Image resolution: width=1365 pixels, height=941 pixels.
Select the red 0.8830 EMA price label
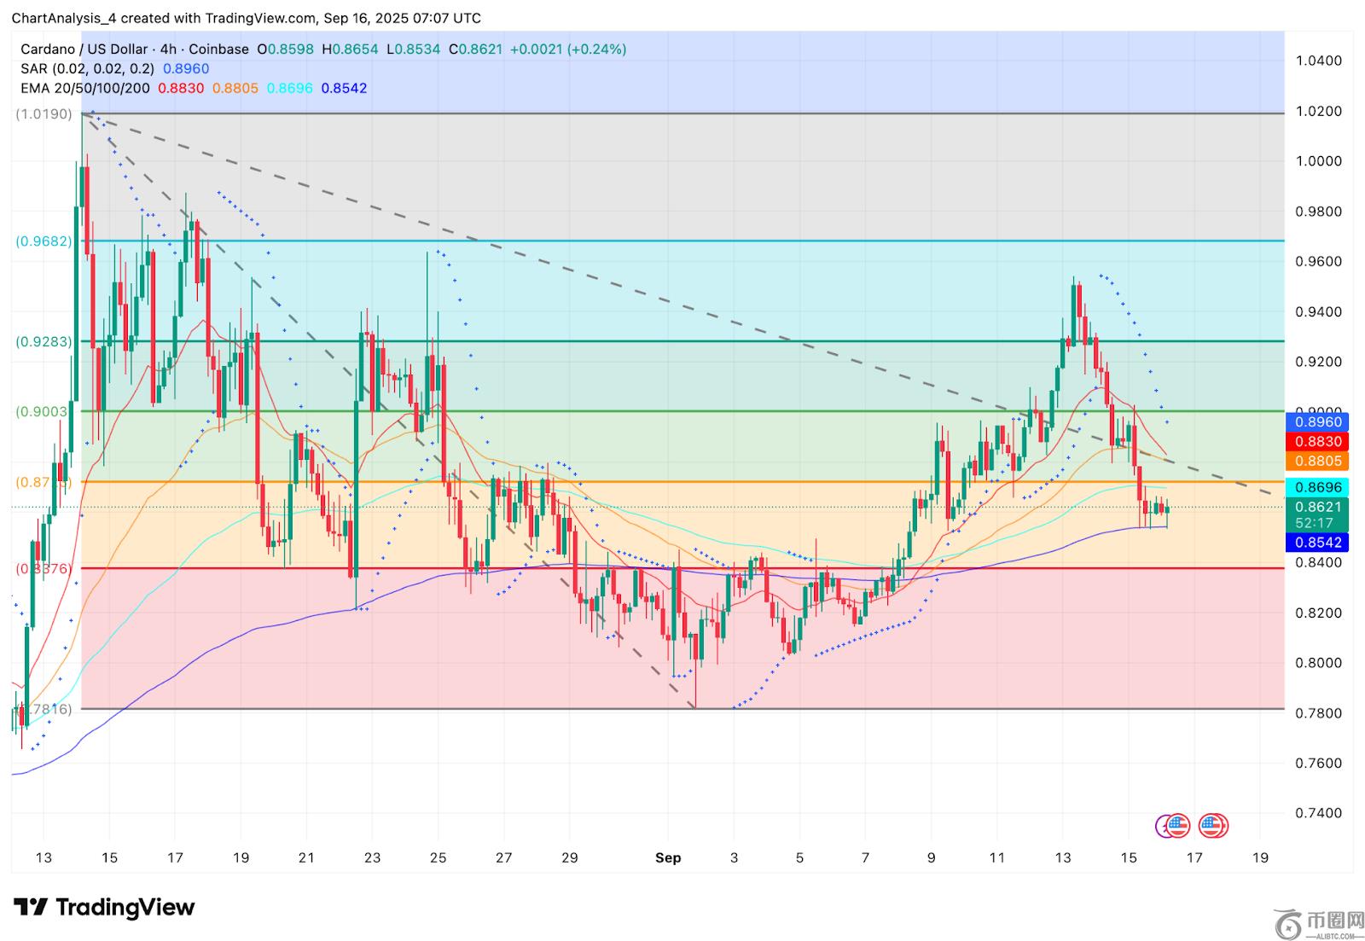[x=1319, y=442]
